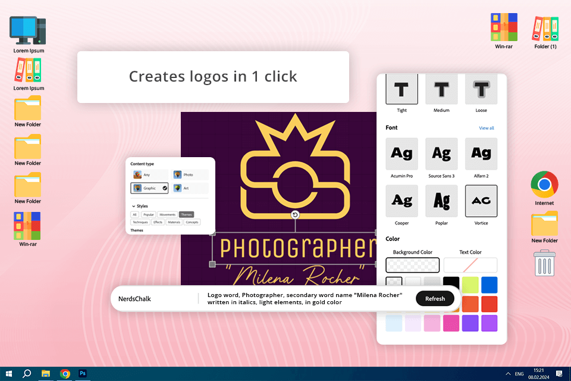
Task: Collapse the Styles section chevron
Action: click(133, 207)
